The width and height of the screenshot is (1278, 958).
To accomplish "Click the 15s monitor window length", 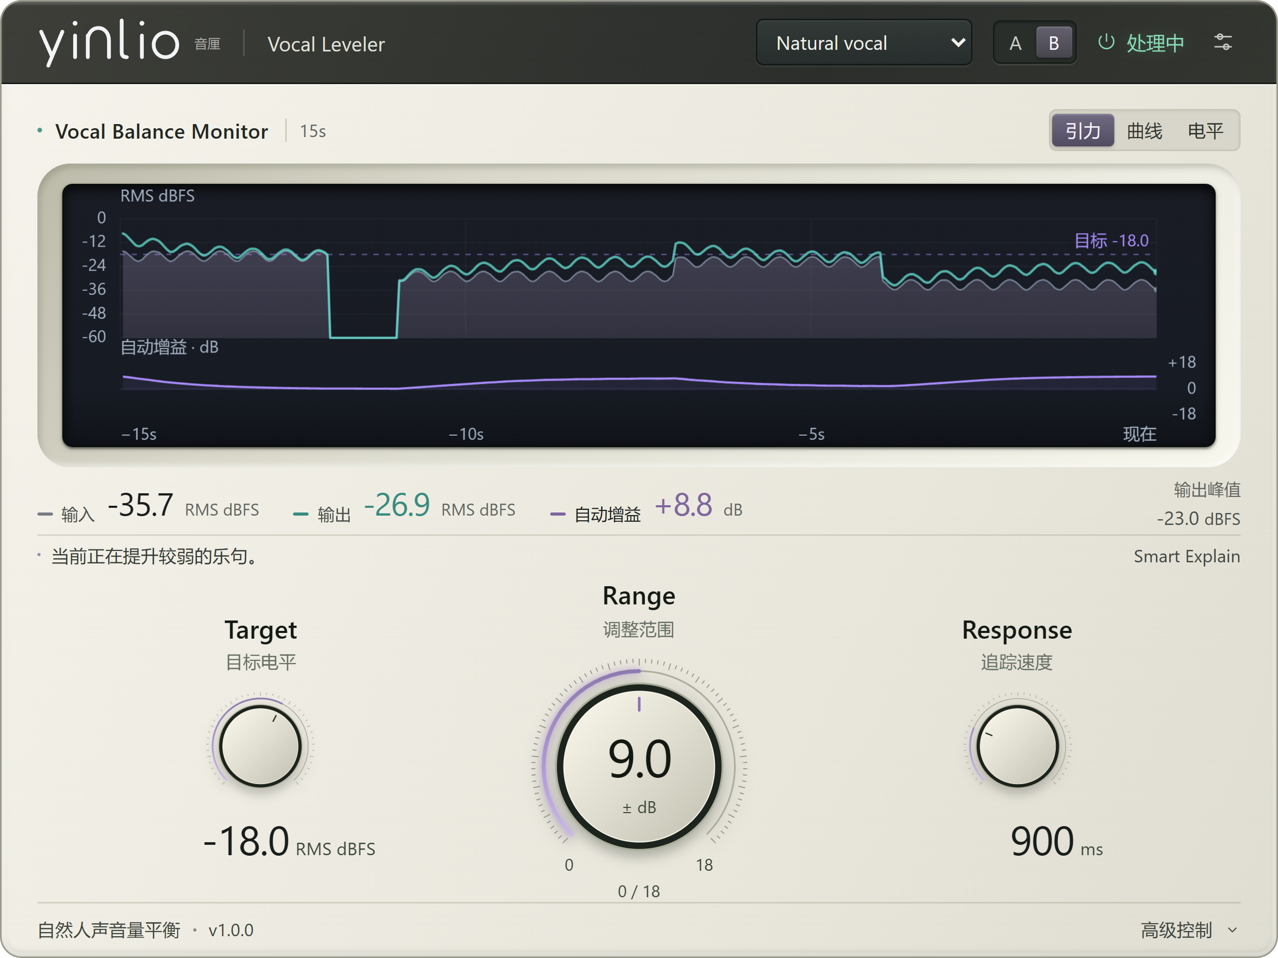I will 313,132.
